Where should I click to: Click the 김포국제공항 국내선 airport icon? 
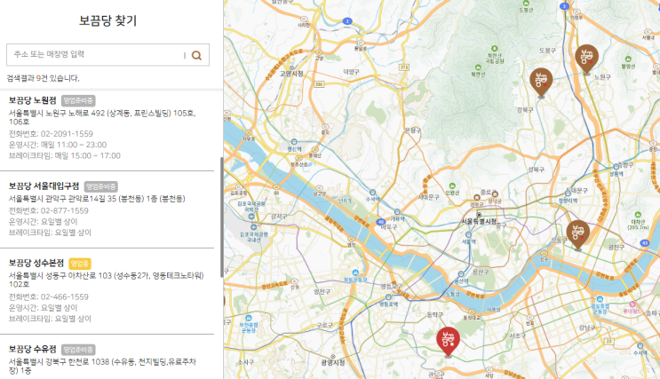[253, 227]
